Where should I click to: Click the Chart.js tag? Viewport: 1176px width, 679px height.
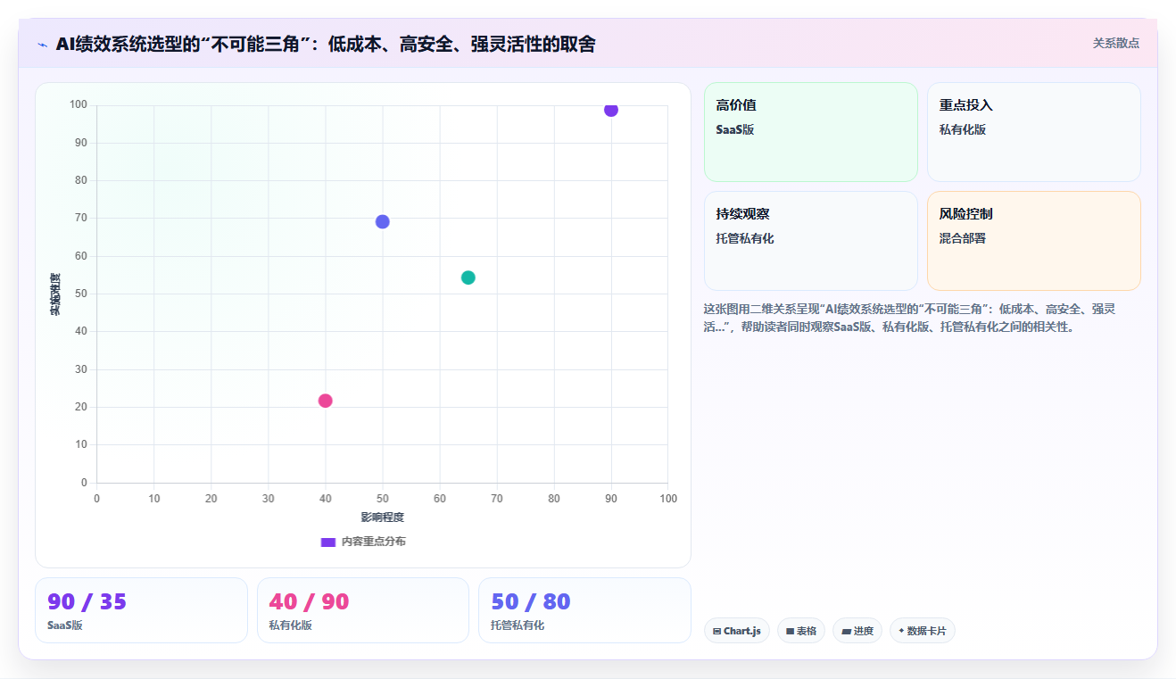tap(737, 631)
